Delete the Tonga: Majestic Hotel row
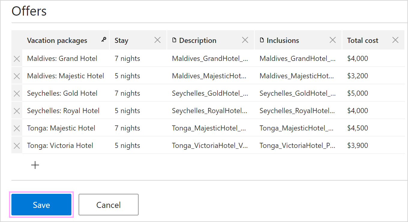Image resolution: width=408 pixels, height=222 pixels. click(x=17, y=128)
